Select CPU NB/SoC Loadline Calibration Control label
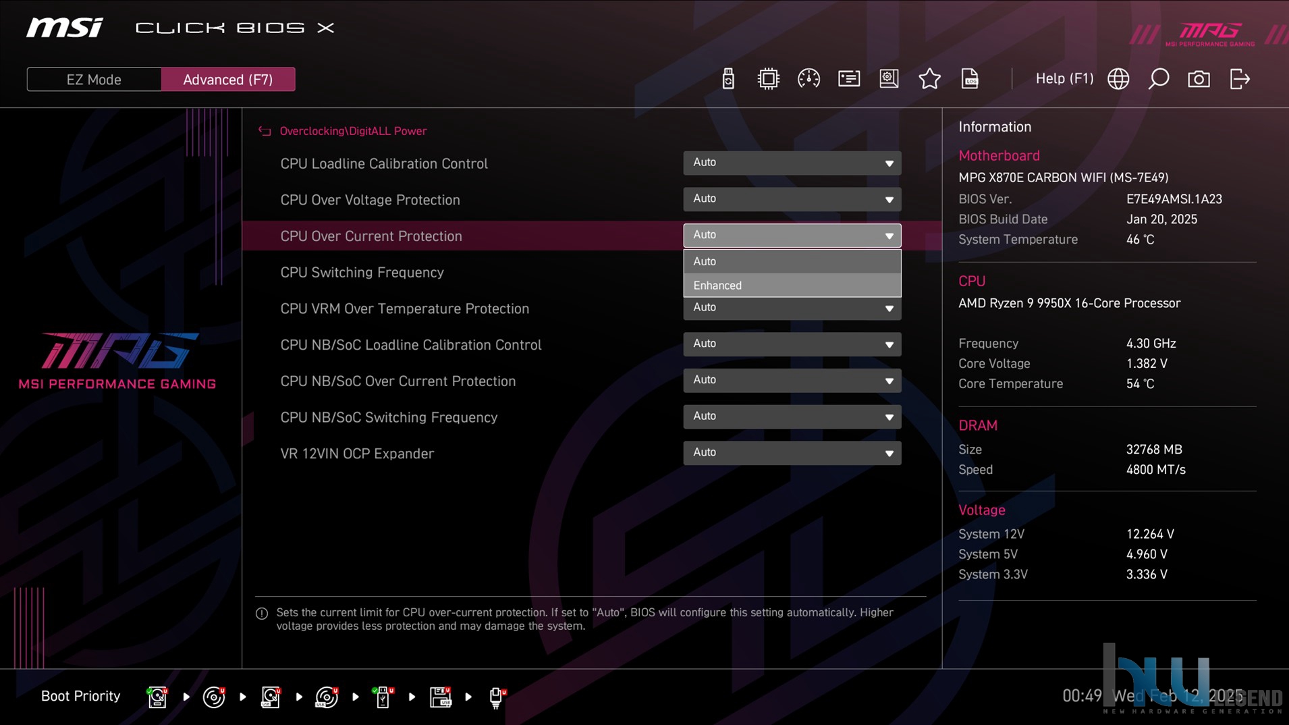The height and width of the screenshot is (725, 1289). [x=410, y=345]
